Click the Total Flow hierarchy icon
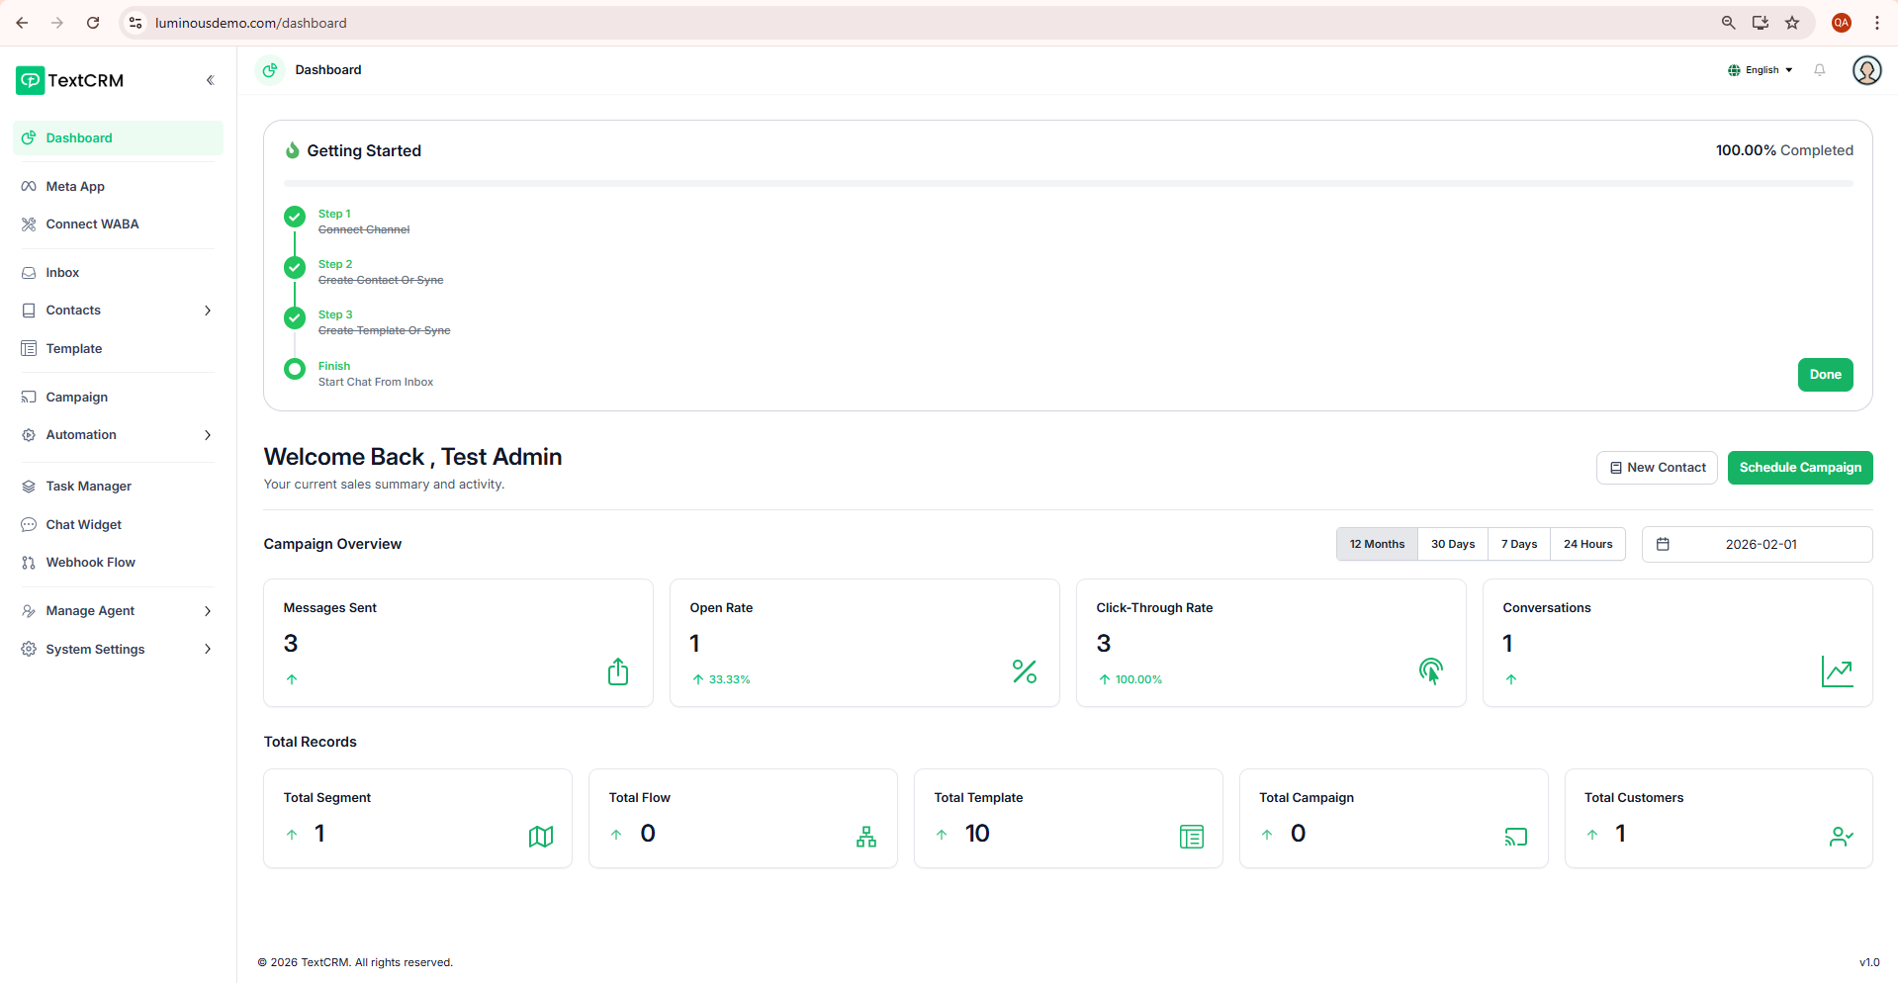The height and width of the screenshot is (983, 1898). tap(865, 837)
